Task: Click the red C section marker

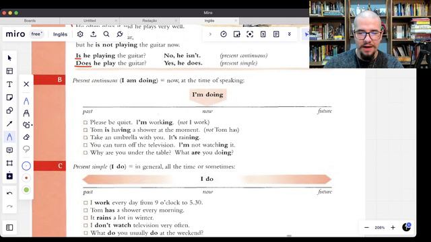Action: pyautogui.click(x=49, y=166)
